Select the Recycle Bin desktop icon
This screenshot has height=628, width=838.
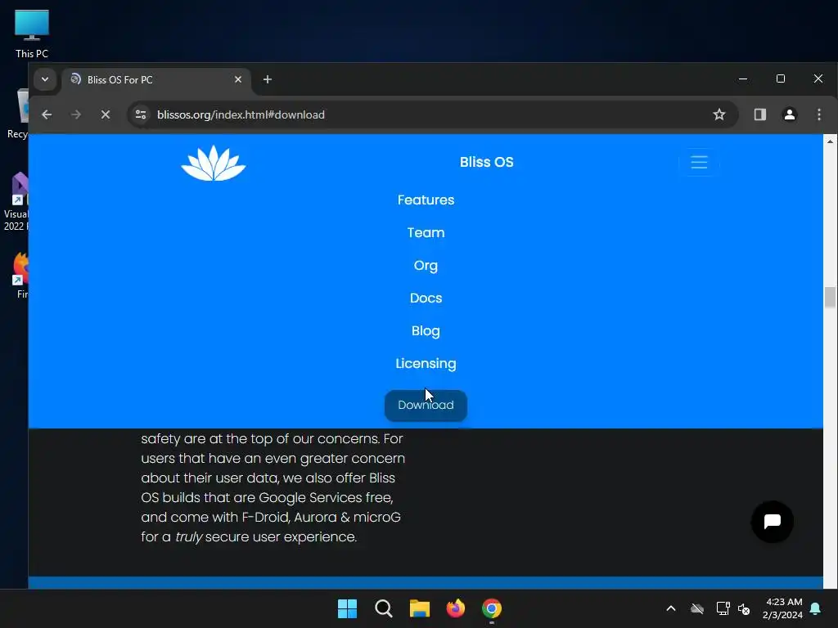click(19, 114)
